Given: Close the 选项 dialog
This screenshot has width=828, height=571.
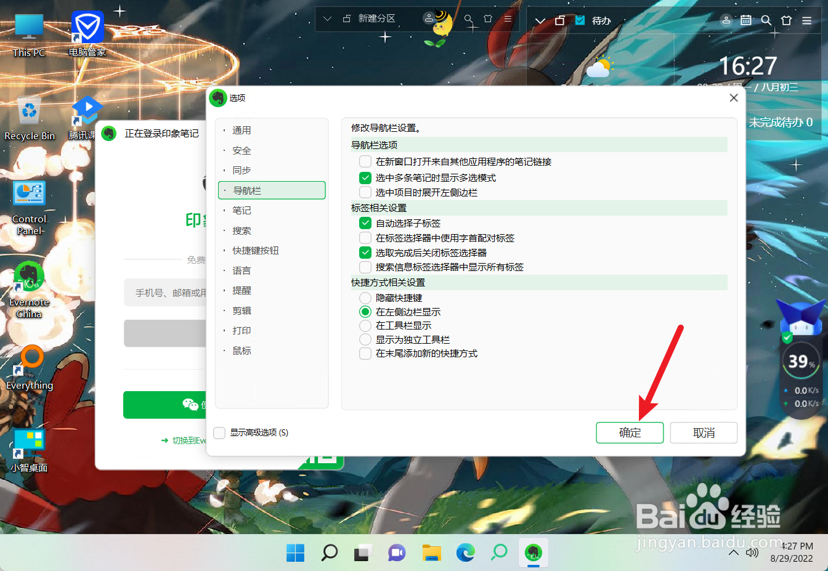Looking at the screenshot, I should (733, 98).
